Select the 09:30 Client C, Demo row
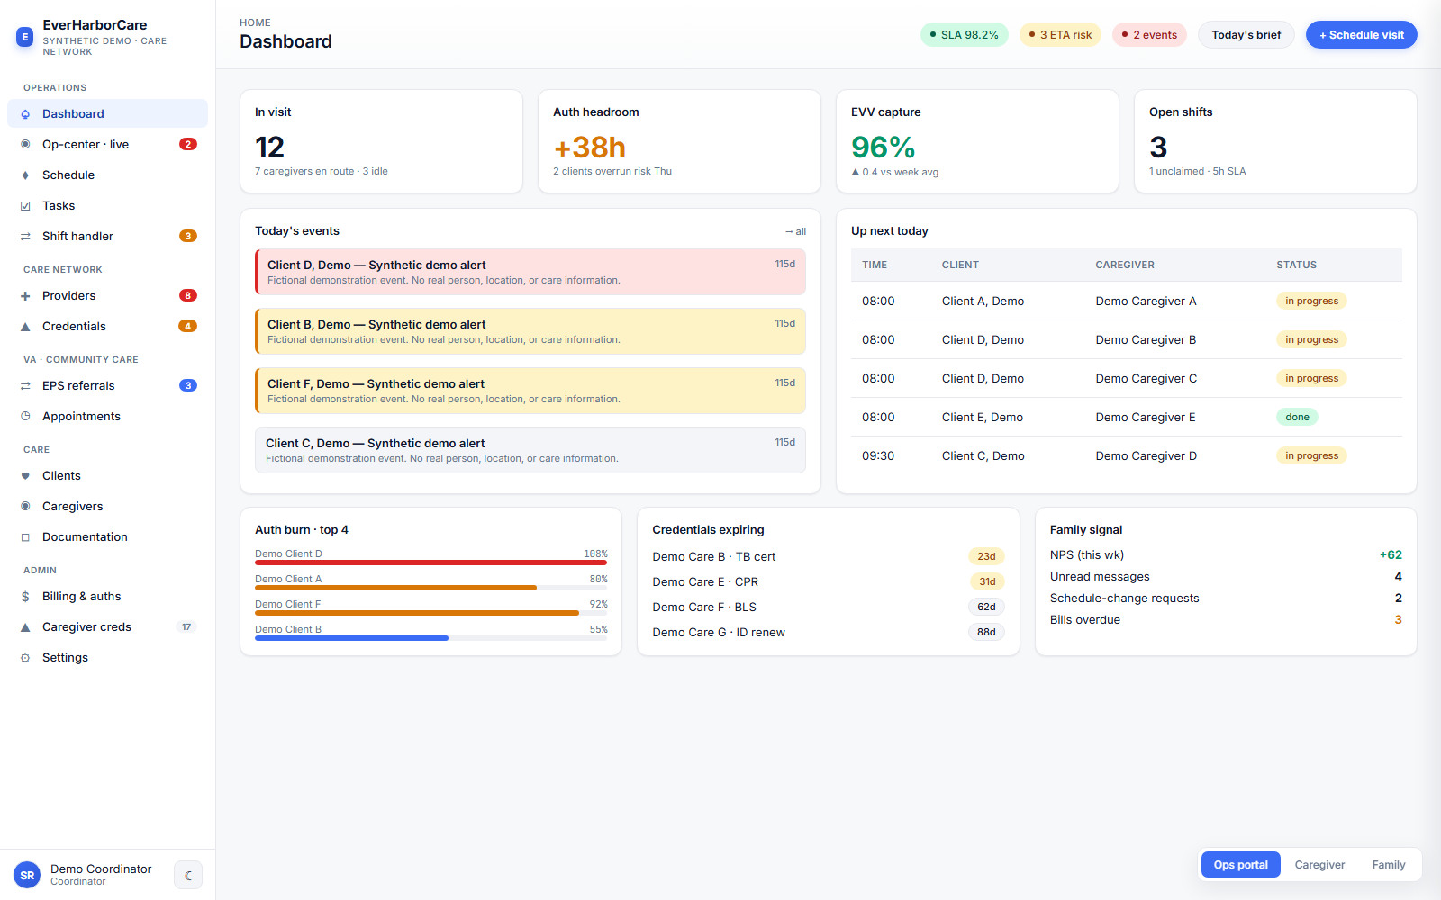The width and height of the screenshot is (1441, 900). [x=1126, y=456]
